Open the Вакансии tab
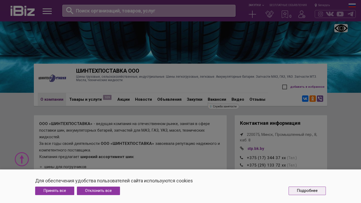 tap(217, 99)
